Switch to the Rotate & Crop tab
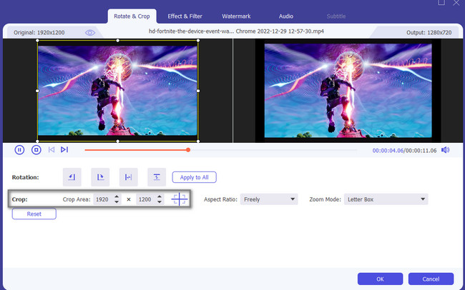465x290 pixels. 132,16
